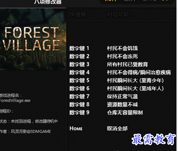Click the '数字键 5' hotkey label
Image resolution: width=178 pixels, height=151 pixels.
click(x=79, y=80)
